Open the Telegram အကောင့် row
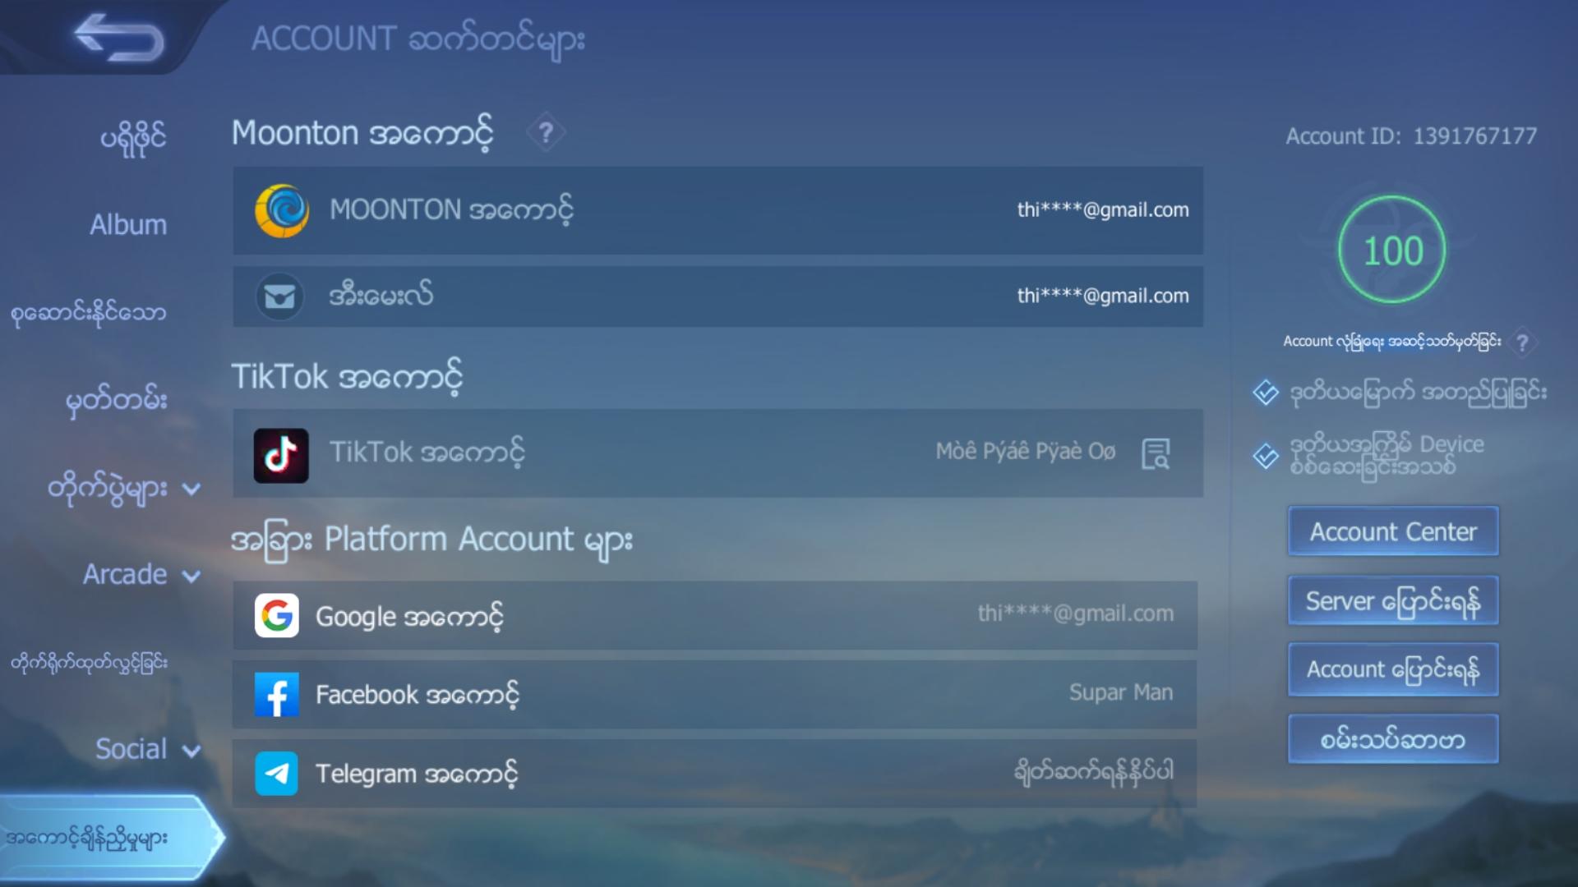 click(x=714, y=774)
